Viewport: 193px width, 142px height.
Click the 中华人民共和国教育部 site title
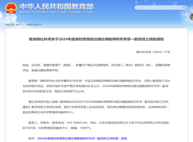pyautogui.click(x=56, y=6)
